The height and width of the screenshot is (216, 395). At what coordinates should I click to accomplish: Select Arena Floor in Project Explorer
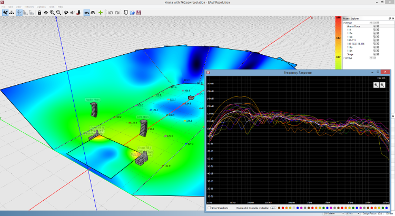click(x=353, y=26)
